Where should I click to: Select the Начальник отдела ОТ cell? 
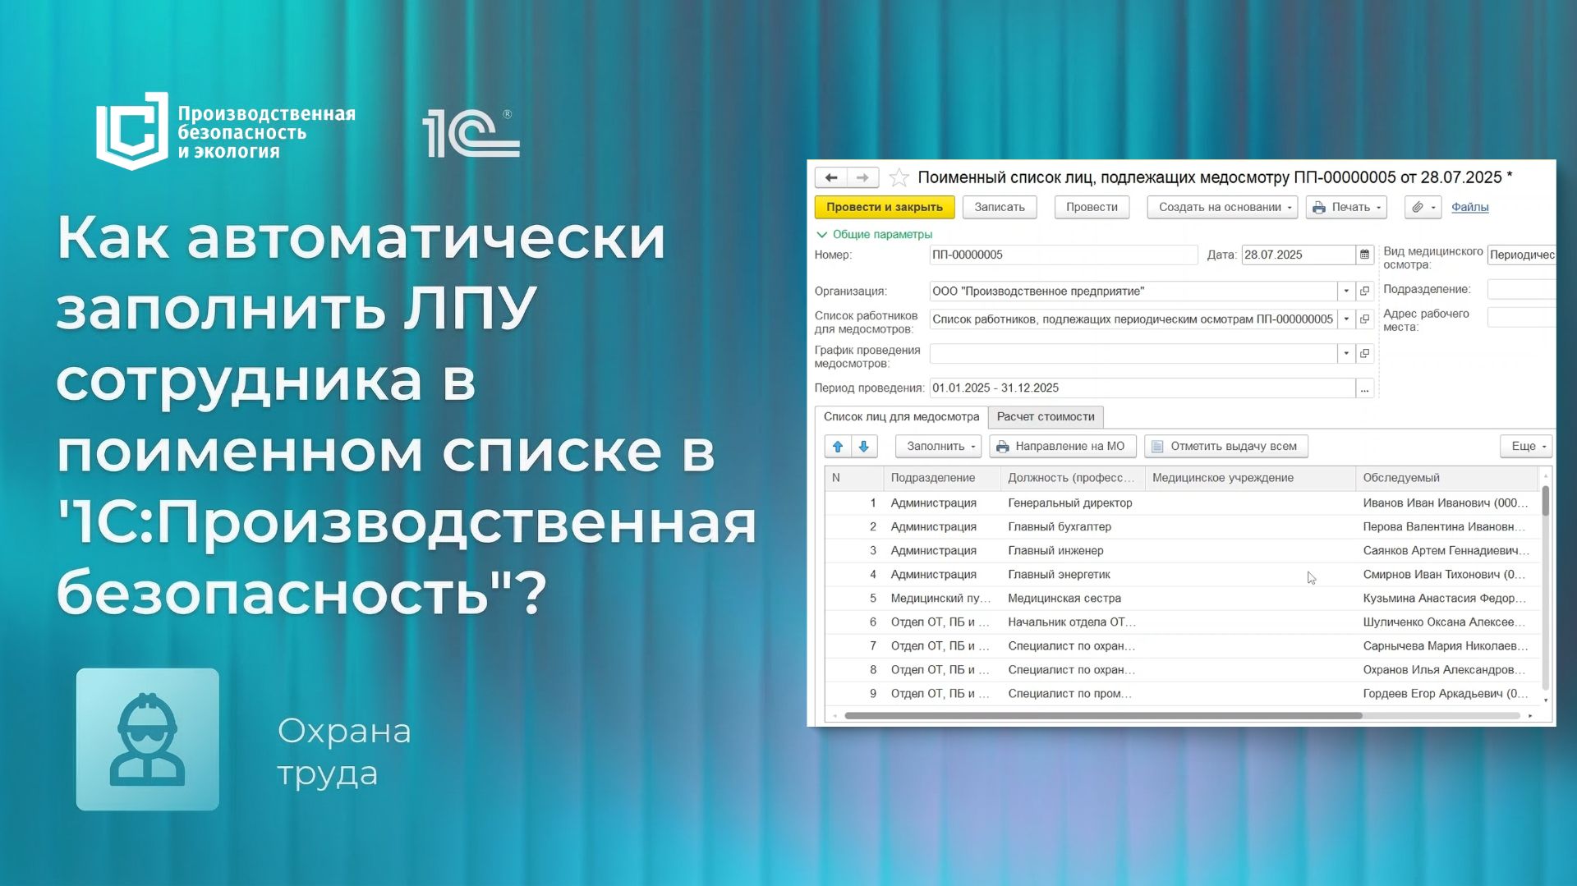[x=1073, y=622]
